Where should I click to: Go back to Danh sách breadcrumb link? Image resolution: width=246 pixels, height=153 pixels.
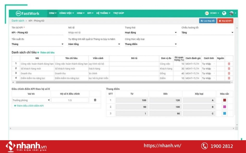[x=18, y=20]
